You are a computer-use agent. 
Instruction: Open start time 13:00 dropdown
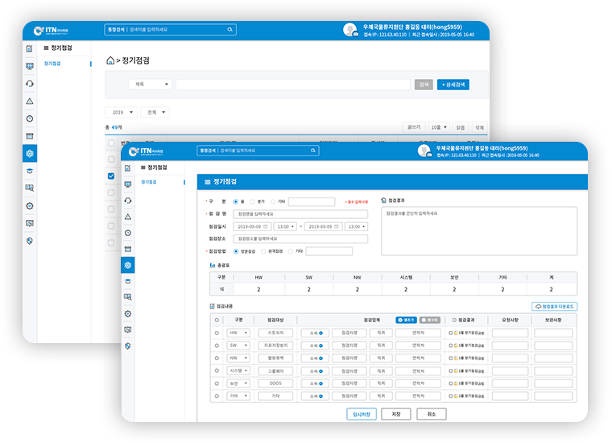pos(285,226)
